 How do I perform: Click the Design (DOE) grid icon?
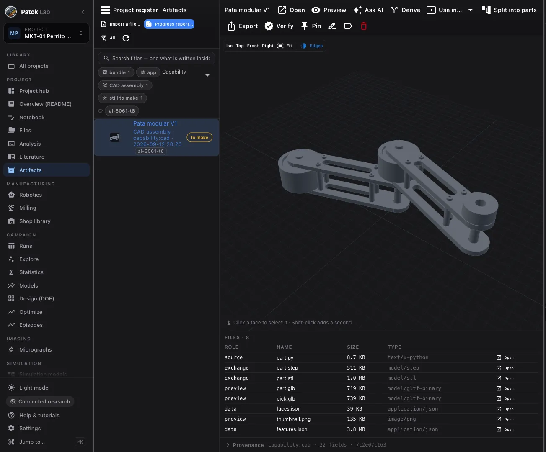click(x=11, y=299)
